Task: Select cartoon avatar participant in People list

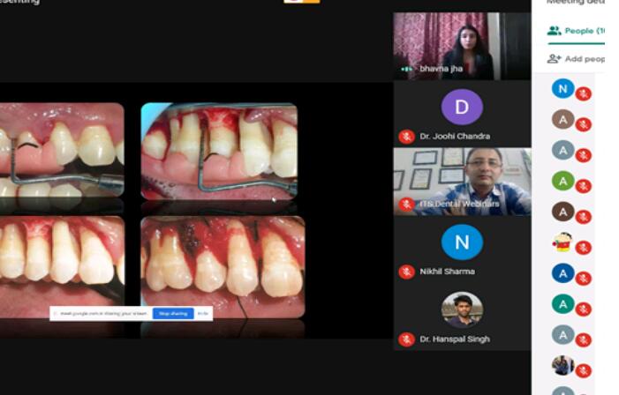Action: tap(562, 241)
